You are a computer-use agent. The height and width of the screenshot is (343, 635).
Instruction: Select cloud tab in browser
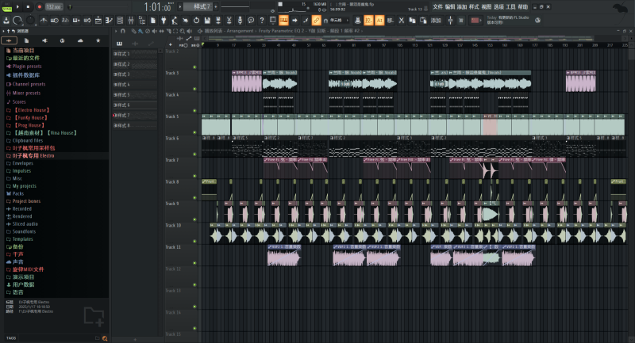(79, 40)
